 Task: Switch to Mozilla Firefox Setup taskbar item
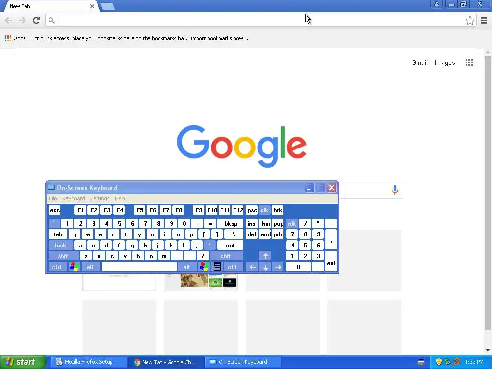click(88, 362)
